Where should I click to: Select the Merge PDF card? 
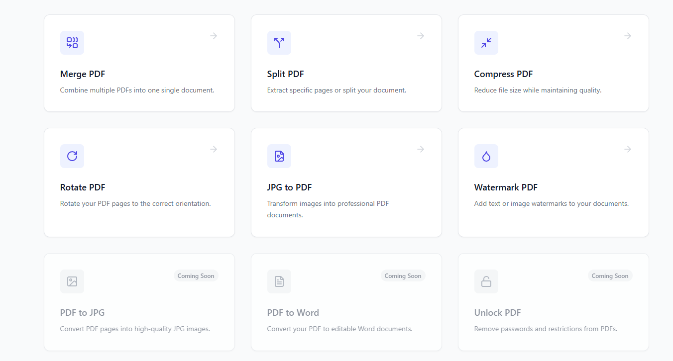pos(139,63)
